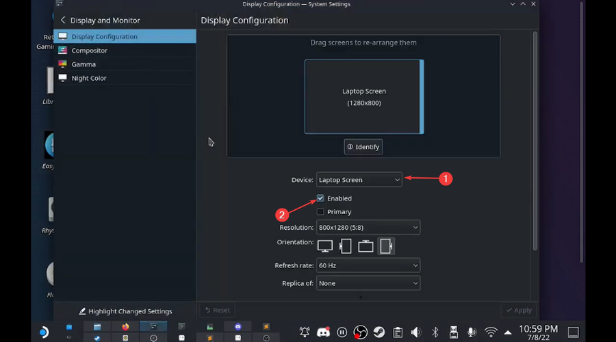This screenshot has height=342, width=616.
Task: Open Discover store icon in taskbar
Action: click(x=69, y=327)
